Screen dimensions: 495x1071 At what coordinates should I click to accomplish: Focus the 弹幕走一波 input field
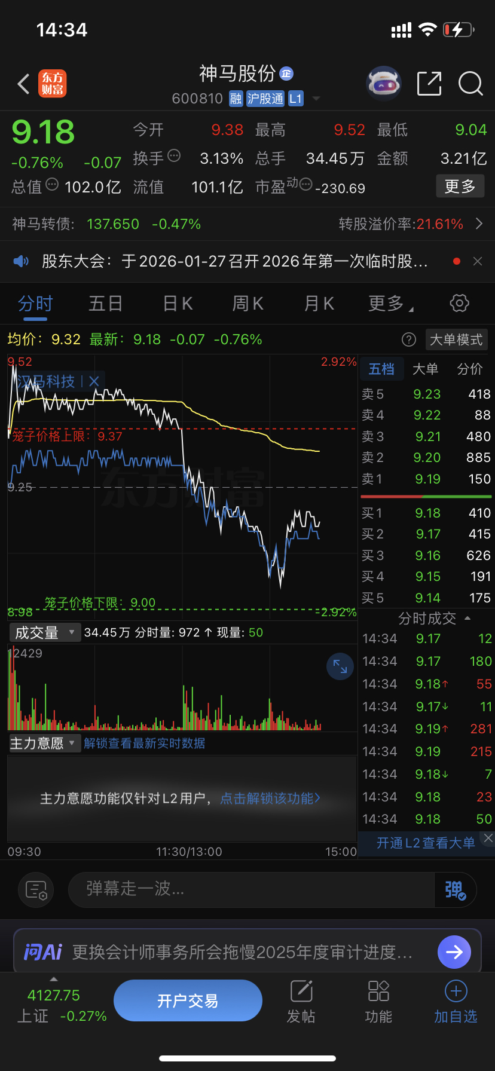(251, 889)
